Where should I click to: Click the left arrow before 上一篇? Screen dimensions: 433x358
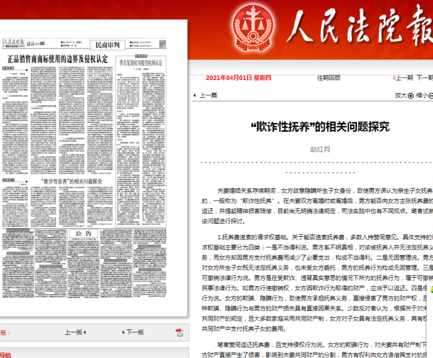point(195,96)
